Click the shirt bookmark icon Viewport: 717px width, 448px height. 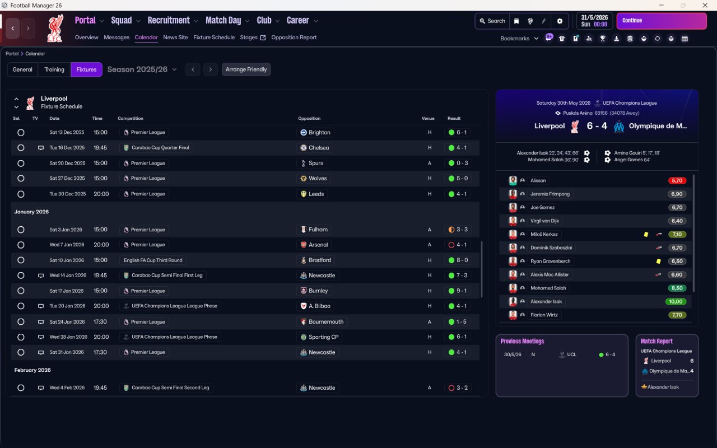tap(562, 39)
